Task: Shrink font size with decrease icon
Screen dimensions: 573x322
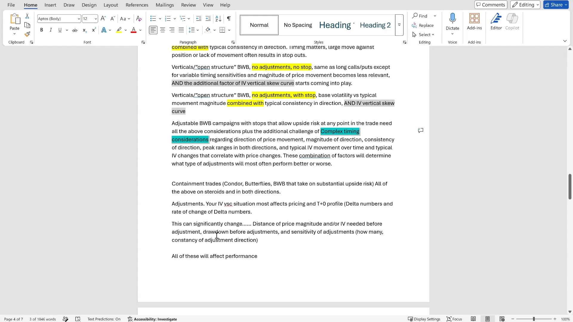Action: 113,18
